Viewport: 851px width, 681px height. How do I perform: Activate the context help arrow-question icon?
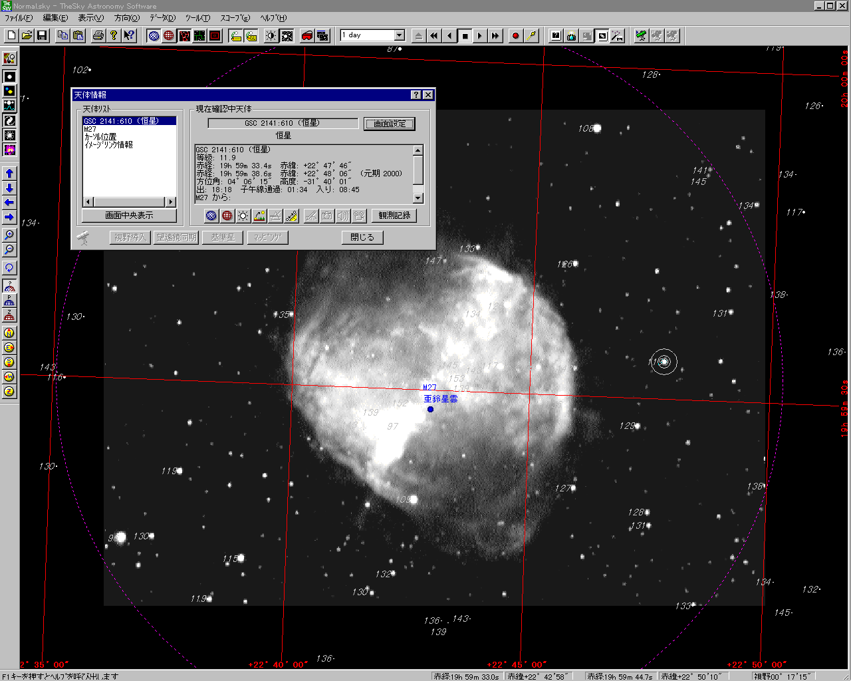(x=129, y=35)
